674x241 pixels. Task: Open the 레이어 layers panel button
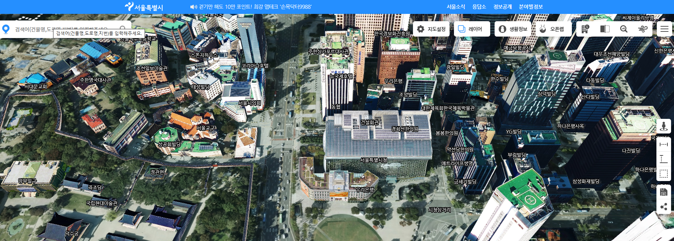coord(472,29)
